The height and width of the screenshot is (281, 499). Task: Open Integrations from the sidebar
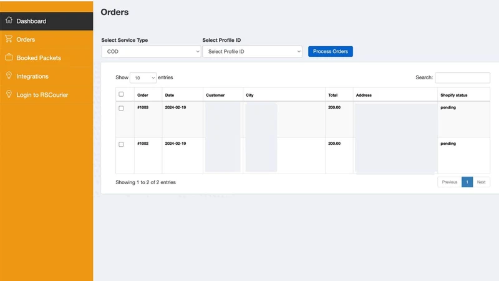point(46,76)
